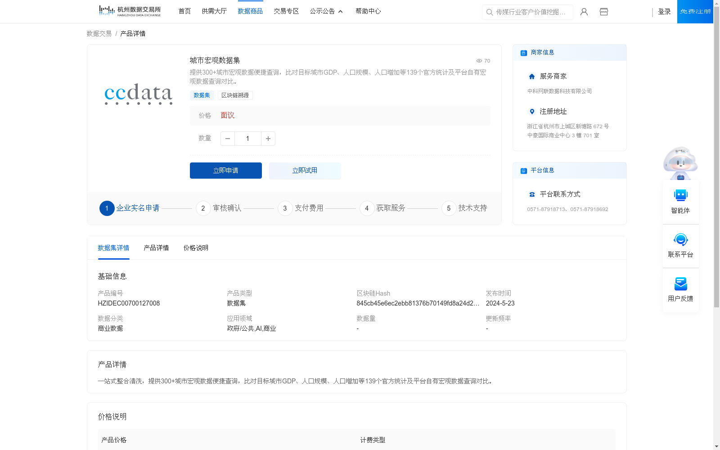
Task: Click the 服务商家 house icon
Action: click(532, 76)
